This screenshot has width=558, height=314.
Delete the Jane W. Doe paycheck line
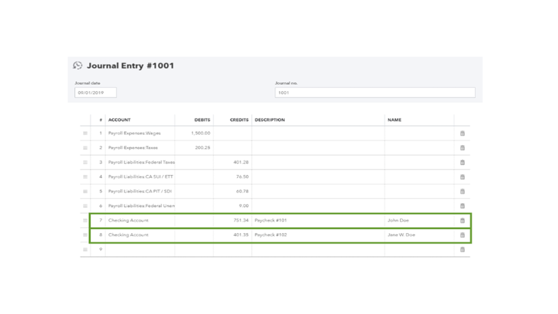point(462,235)
